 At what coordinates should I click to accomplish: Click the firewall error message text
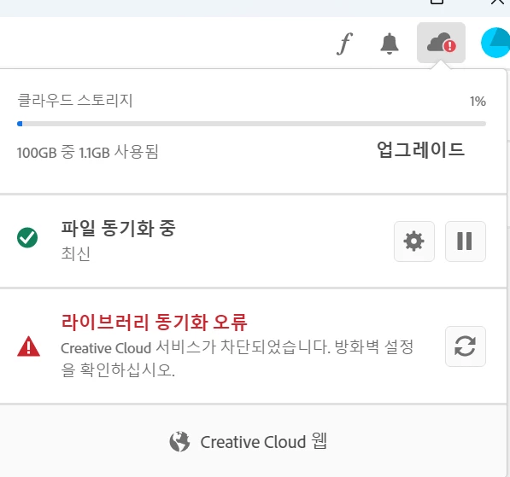237,358
